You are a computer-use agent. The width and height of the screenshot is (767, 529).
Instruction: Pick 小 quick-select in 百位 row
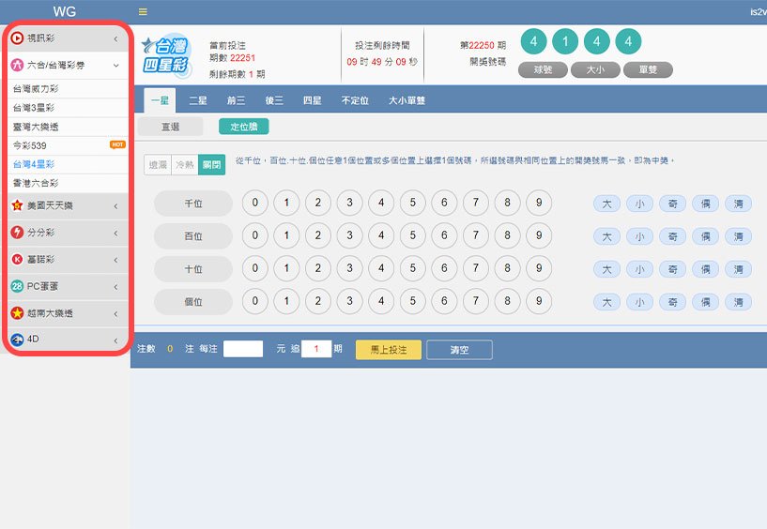640,236
